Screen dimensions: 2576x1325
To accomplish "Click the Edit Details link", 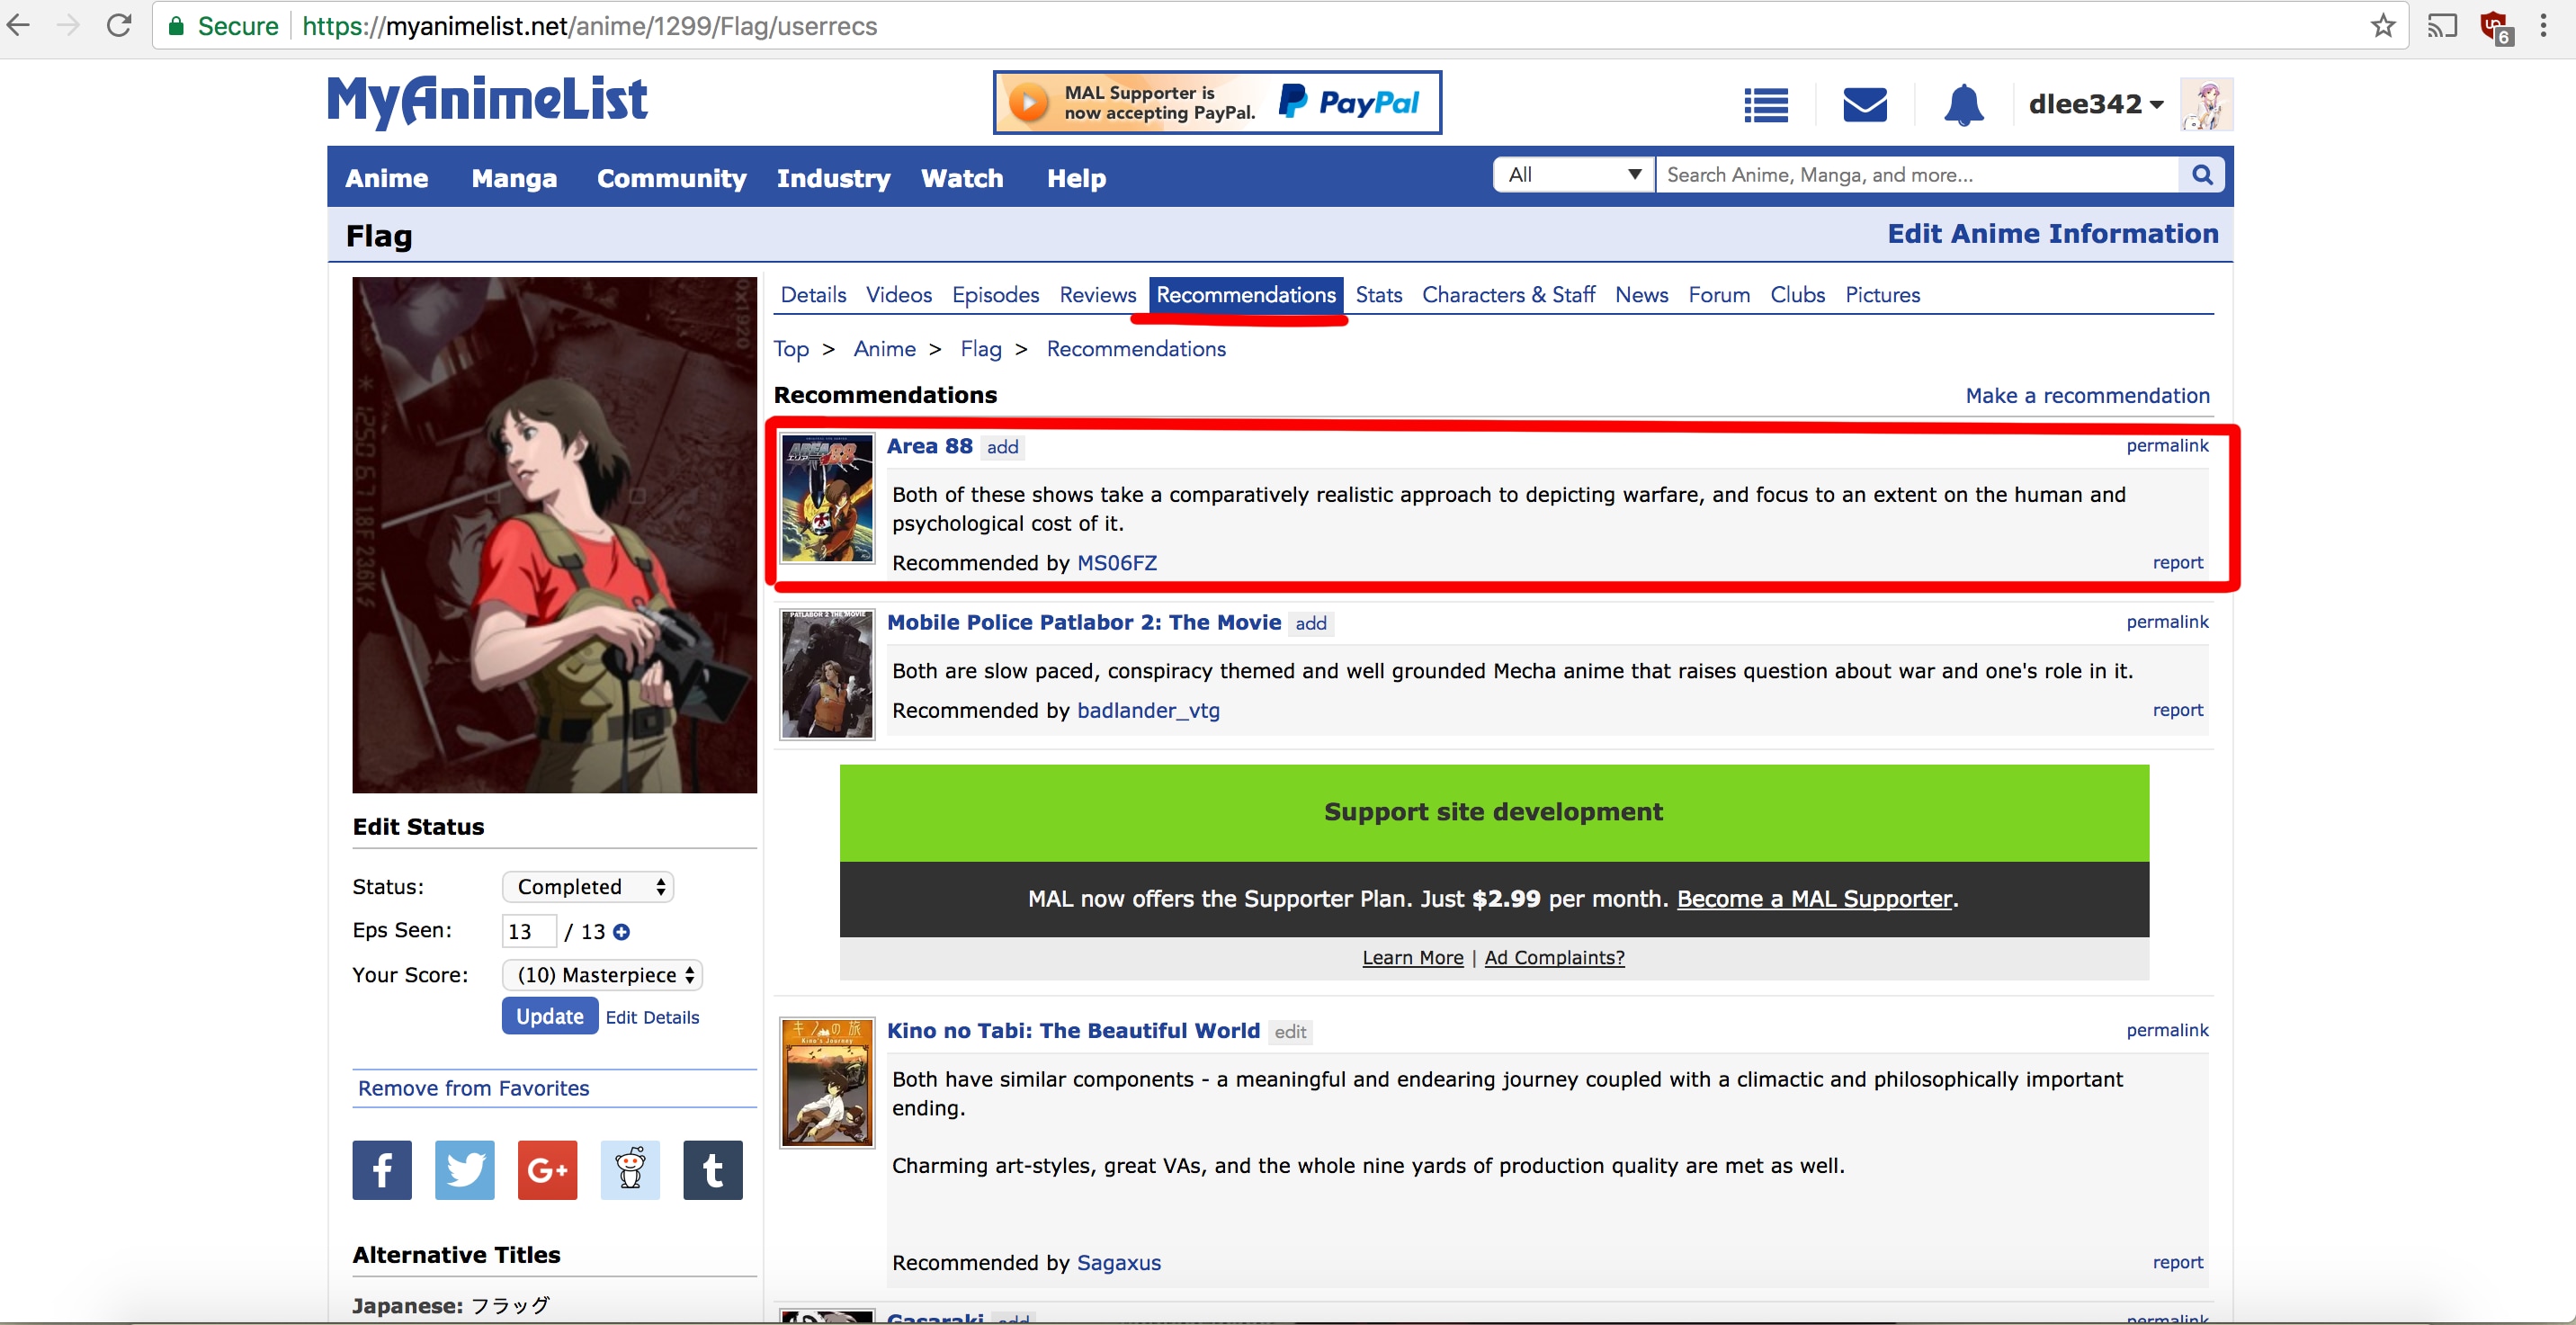I will pos(652,1017).
